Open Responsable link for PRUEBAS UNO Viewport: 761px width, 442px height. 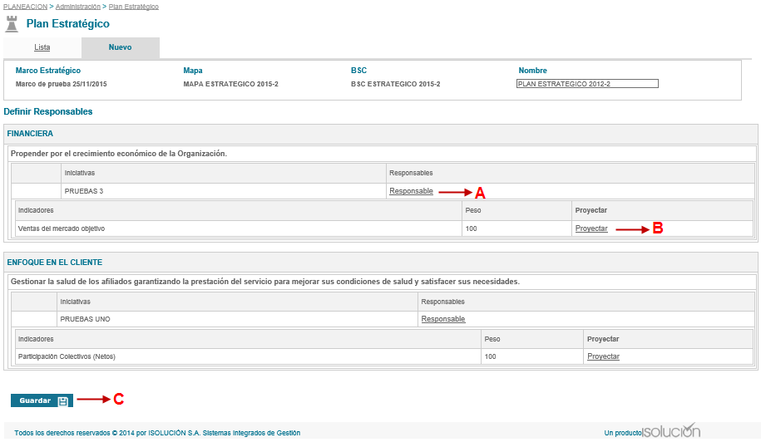(443, 319)
